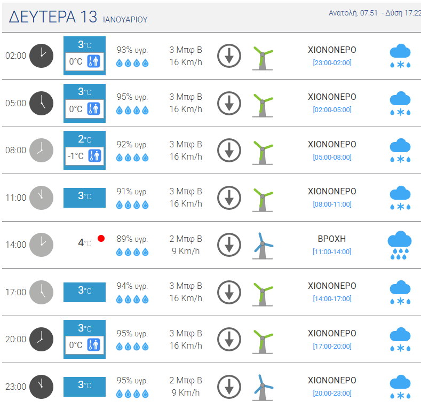The height and width of the screenshot is (409, 421).
Task: Click the feels-like thermometer icon at 02:00
Action: [x=94, y=61]
